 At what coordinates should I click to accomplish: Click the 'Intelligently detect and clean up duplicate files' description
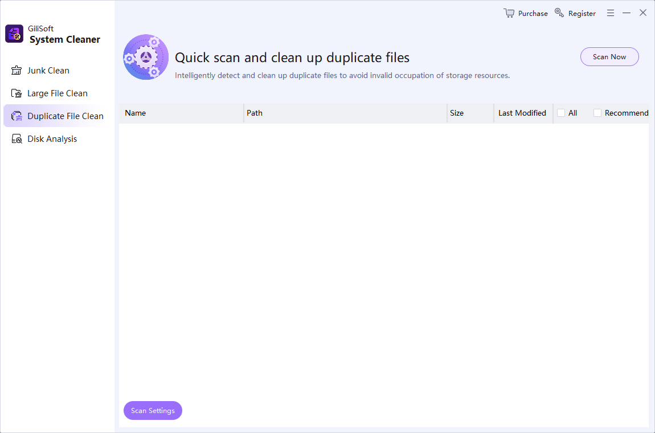(342, 76)
